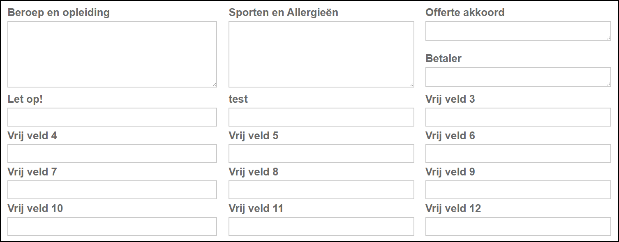Focus the Vrij veld 5 field

click(321, 154)
